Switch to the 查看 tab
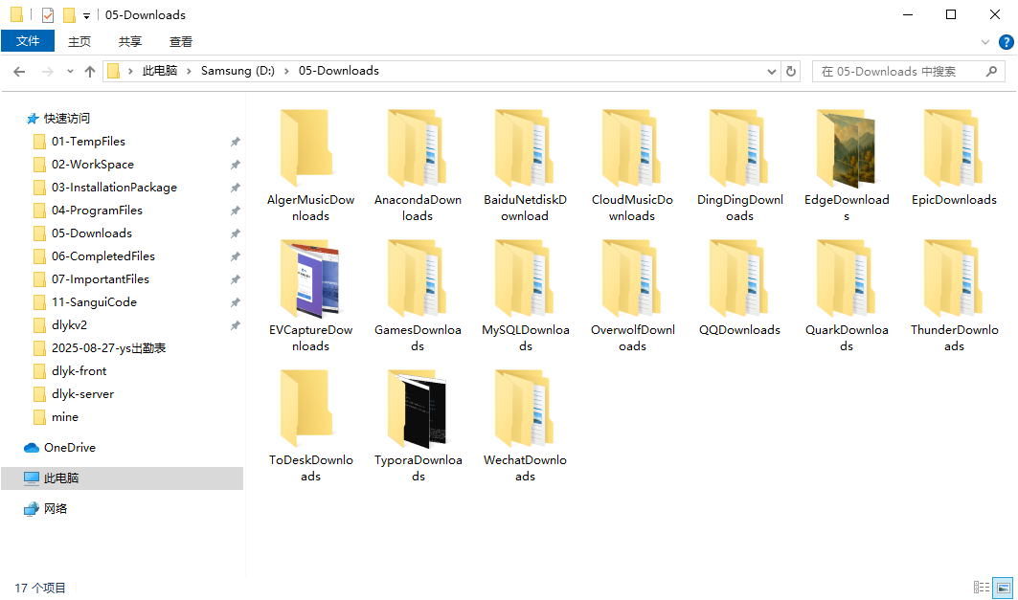The width and height of the screenshot is (1018, 600). pyautogui.click(x=181, y=41)
